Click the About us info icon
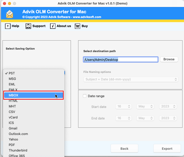This screenshot has height=157, width=184. 53,26
